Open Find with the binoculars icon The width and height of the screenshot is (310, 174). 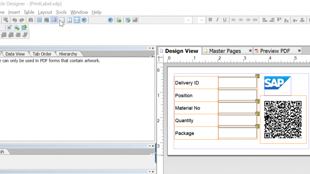[x=31, y=20]
